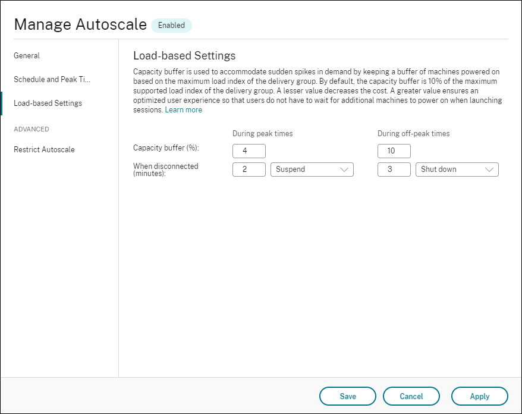Screen dimensions: 522x414
Task: Switch to Schedule and Peak Times section
Action: (51, 79)
